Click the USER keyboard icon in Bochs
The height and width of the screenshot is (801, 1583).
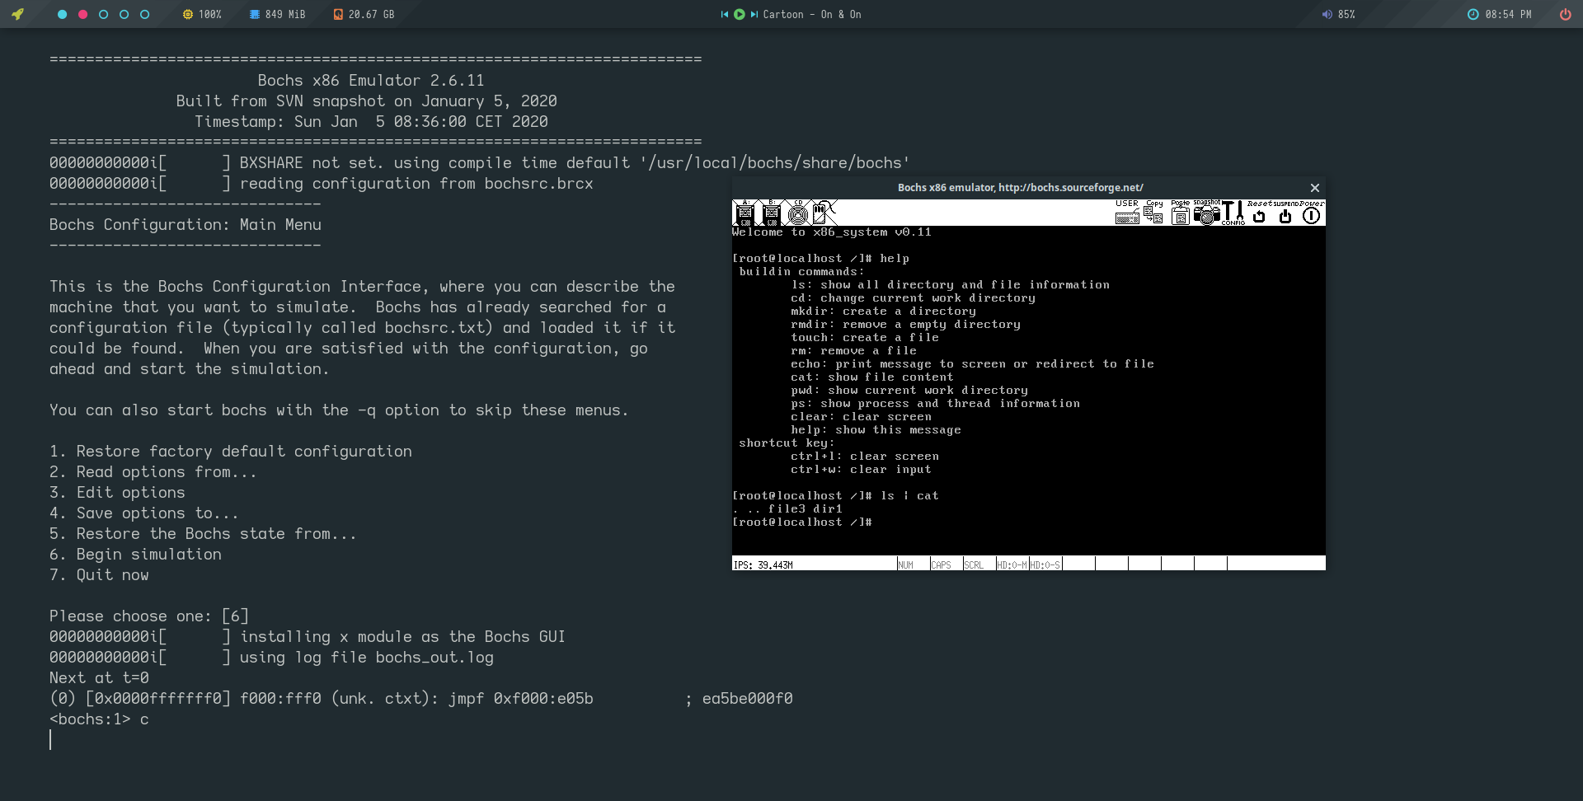coord(1127,213)
